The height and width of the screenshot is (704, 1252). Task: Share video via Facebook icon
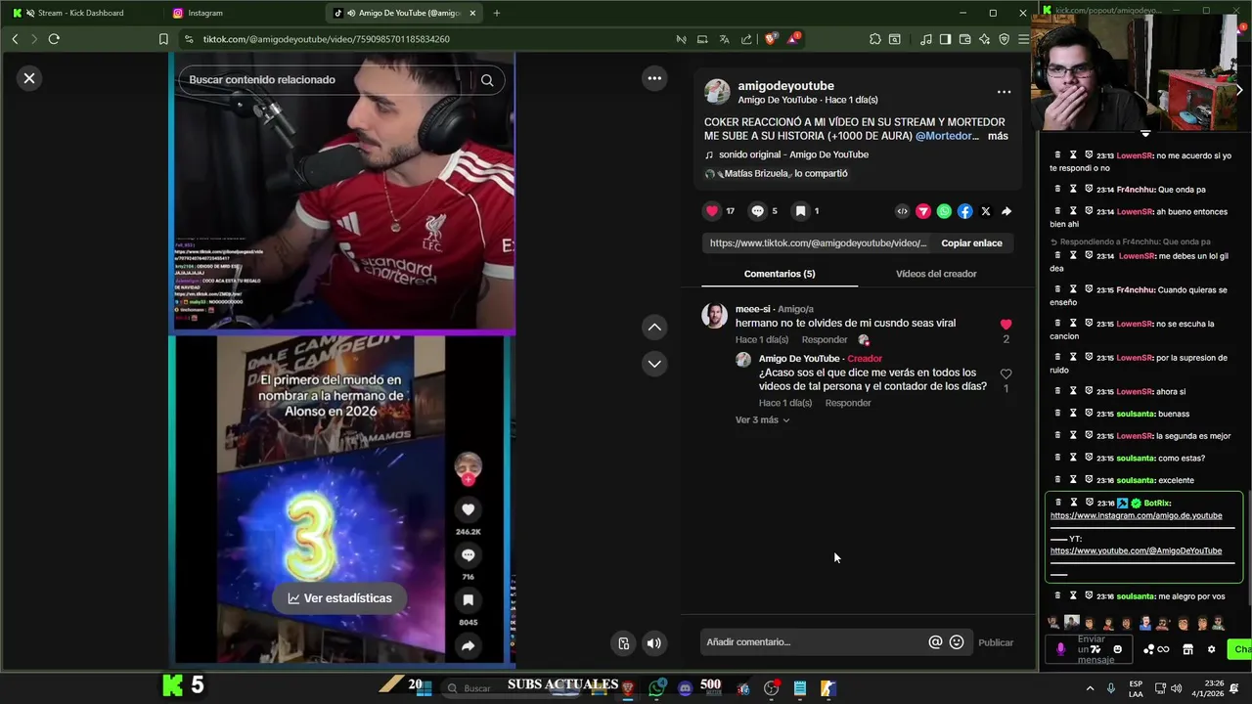(964, 211)
